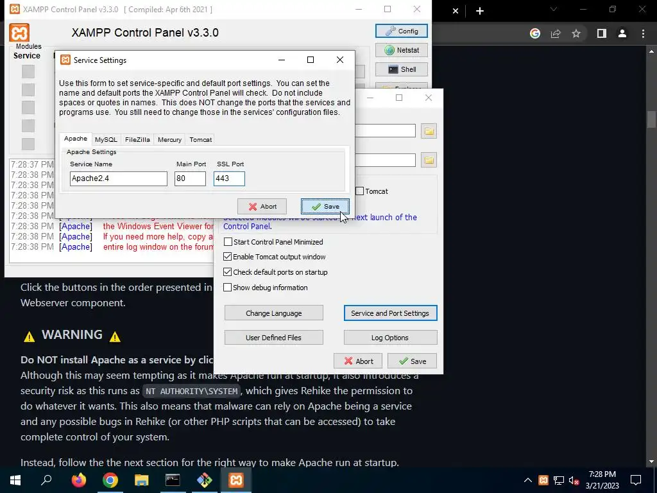Click the Service Name input field
The image size is (657, 493).
pos(119,178)
